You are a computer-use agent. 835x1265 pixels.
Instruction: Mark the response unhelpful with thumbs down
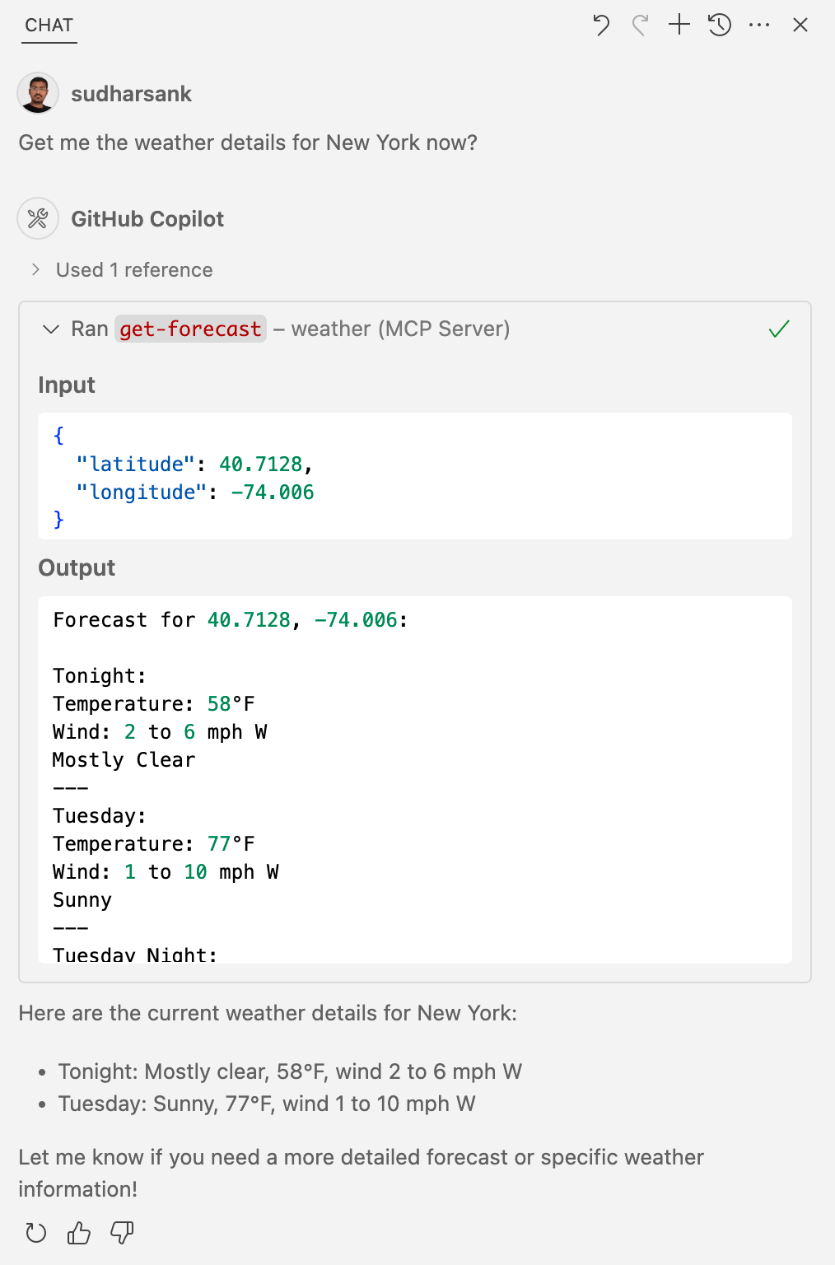point(121,1233)
